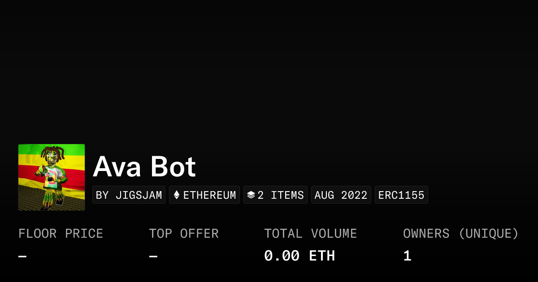Select the unique owners count 1
Screen dimensions: 538x282
pos(407,256)
